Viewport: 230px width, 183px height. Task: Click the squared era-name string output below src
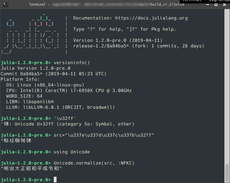(16, 141)
